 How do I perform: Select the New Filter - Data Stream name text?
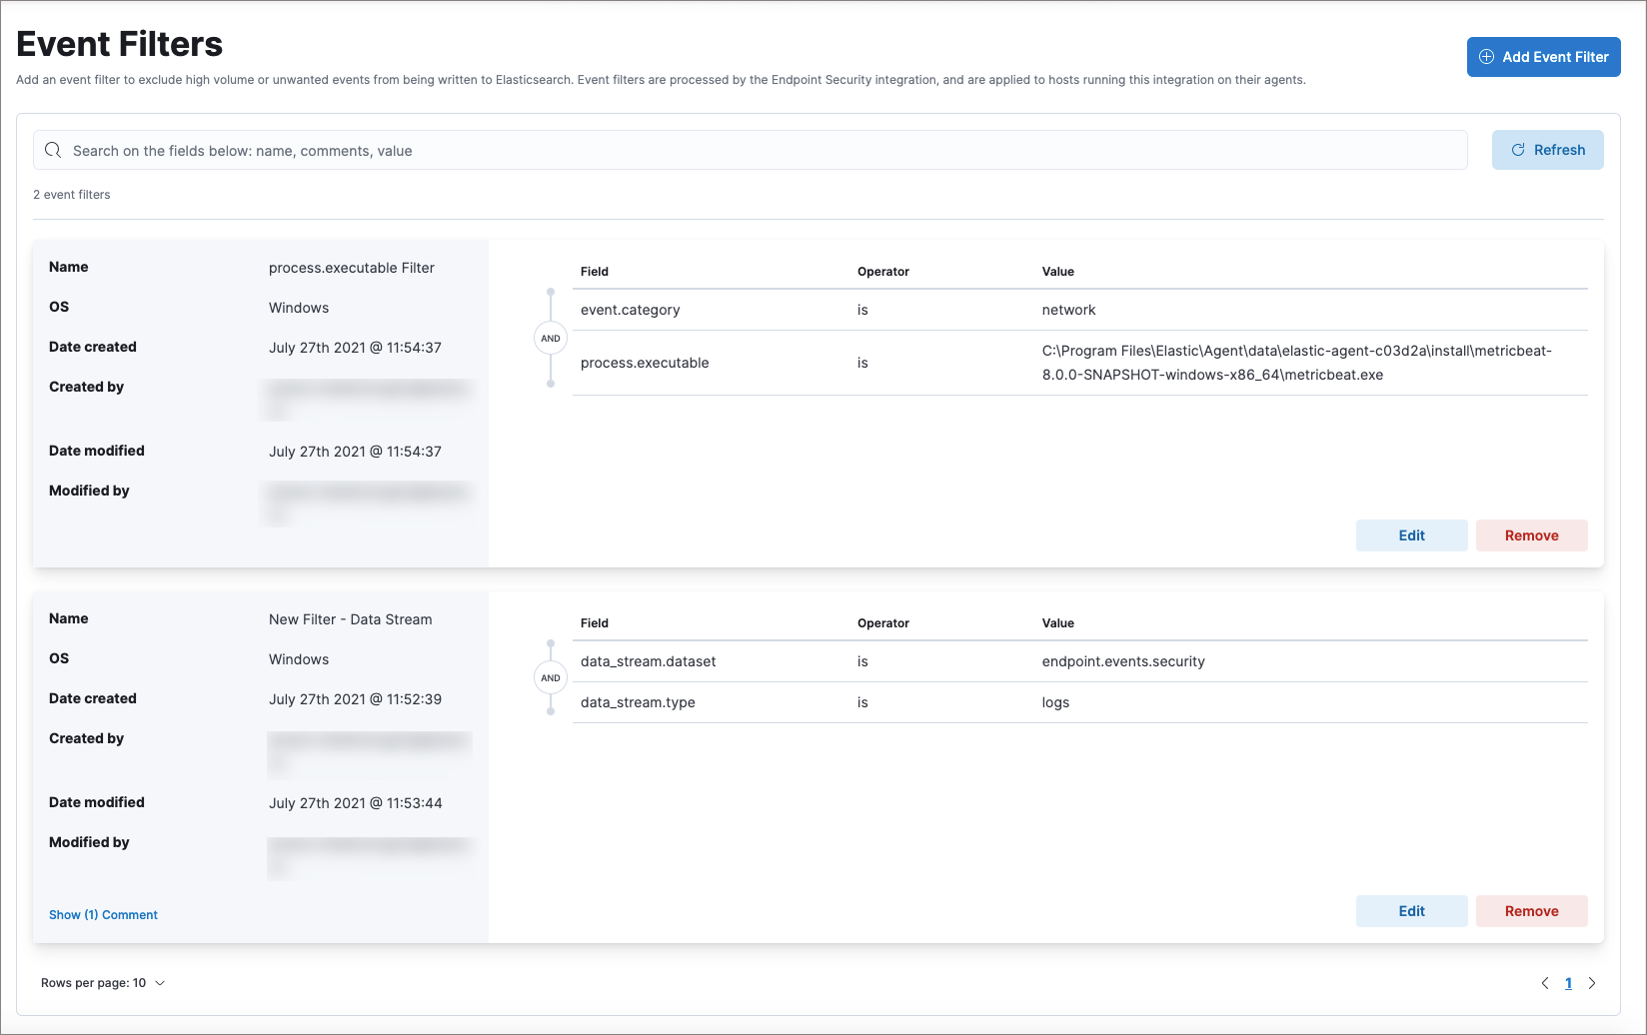click(351, 619)
